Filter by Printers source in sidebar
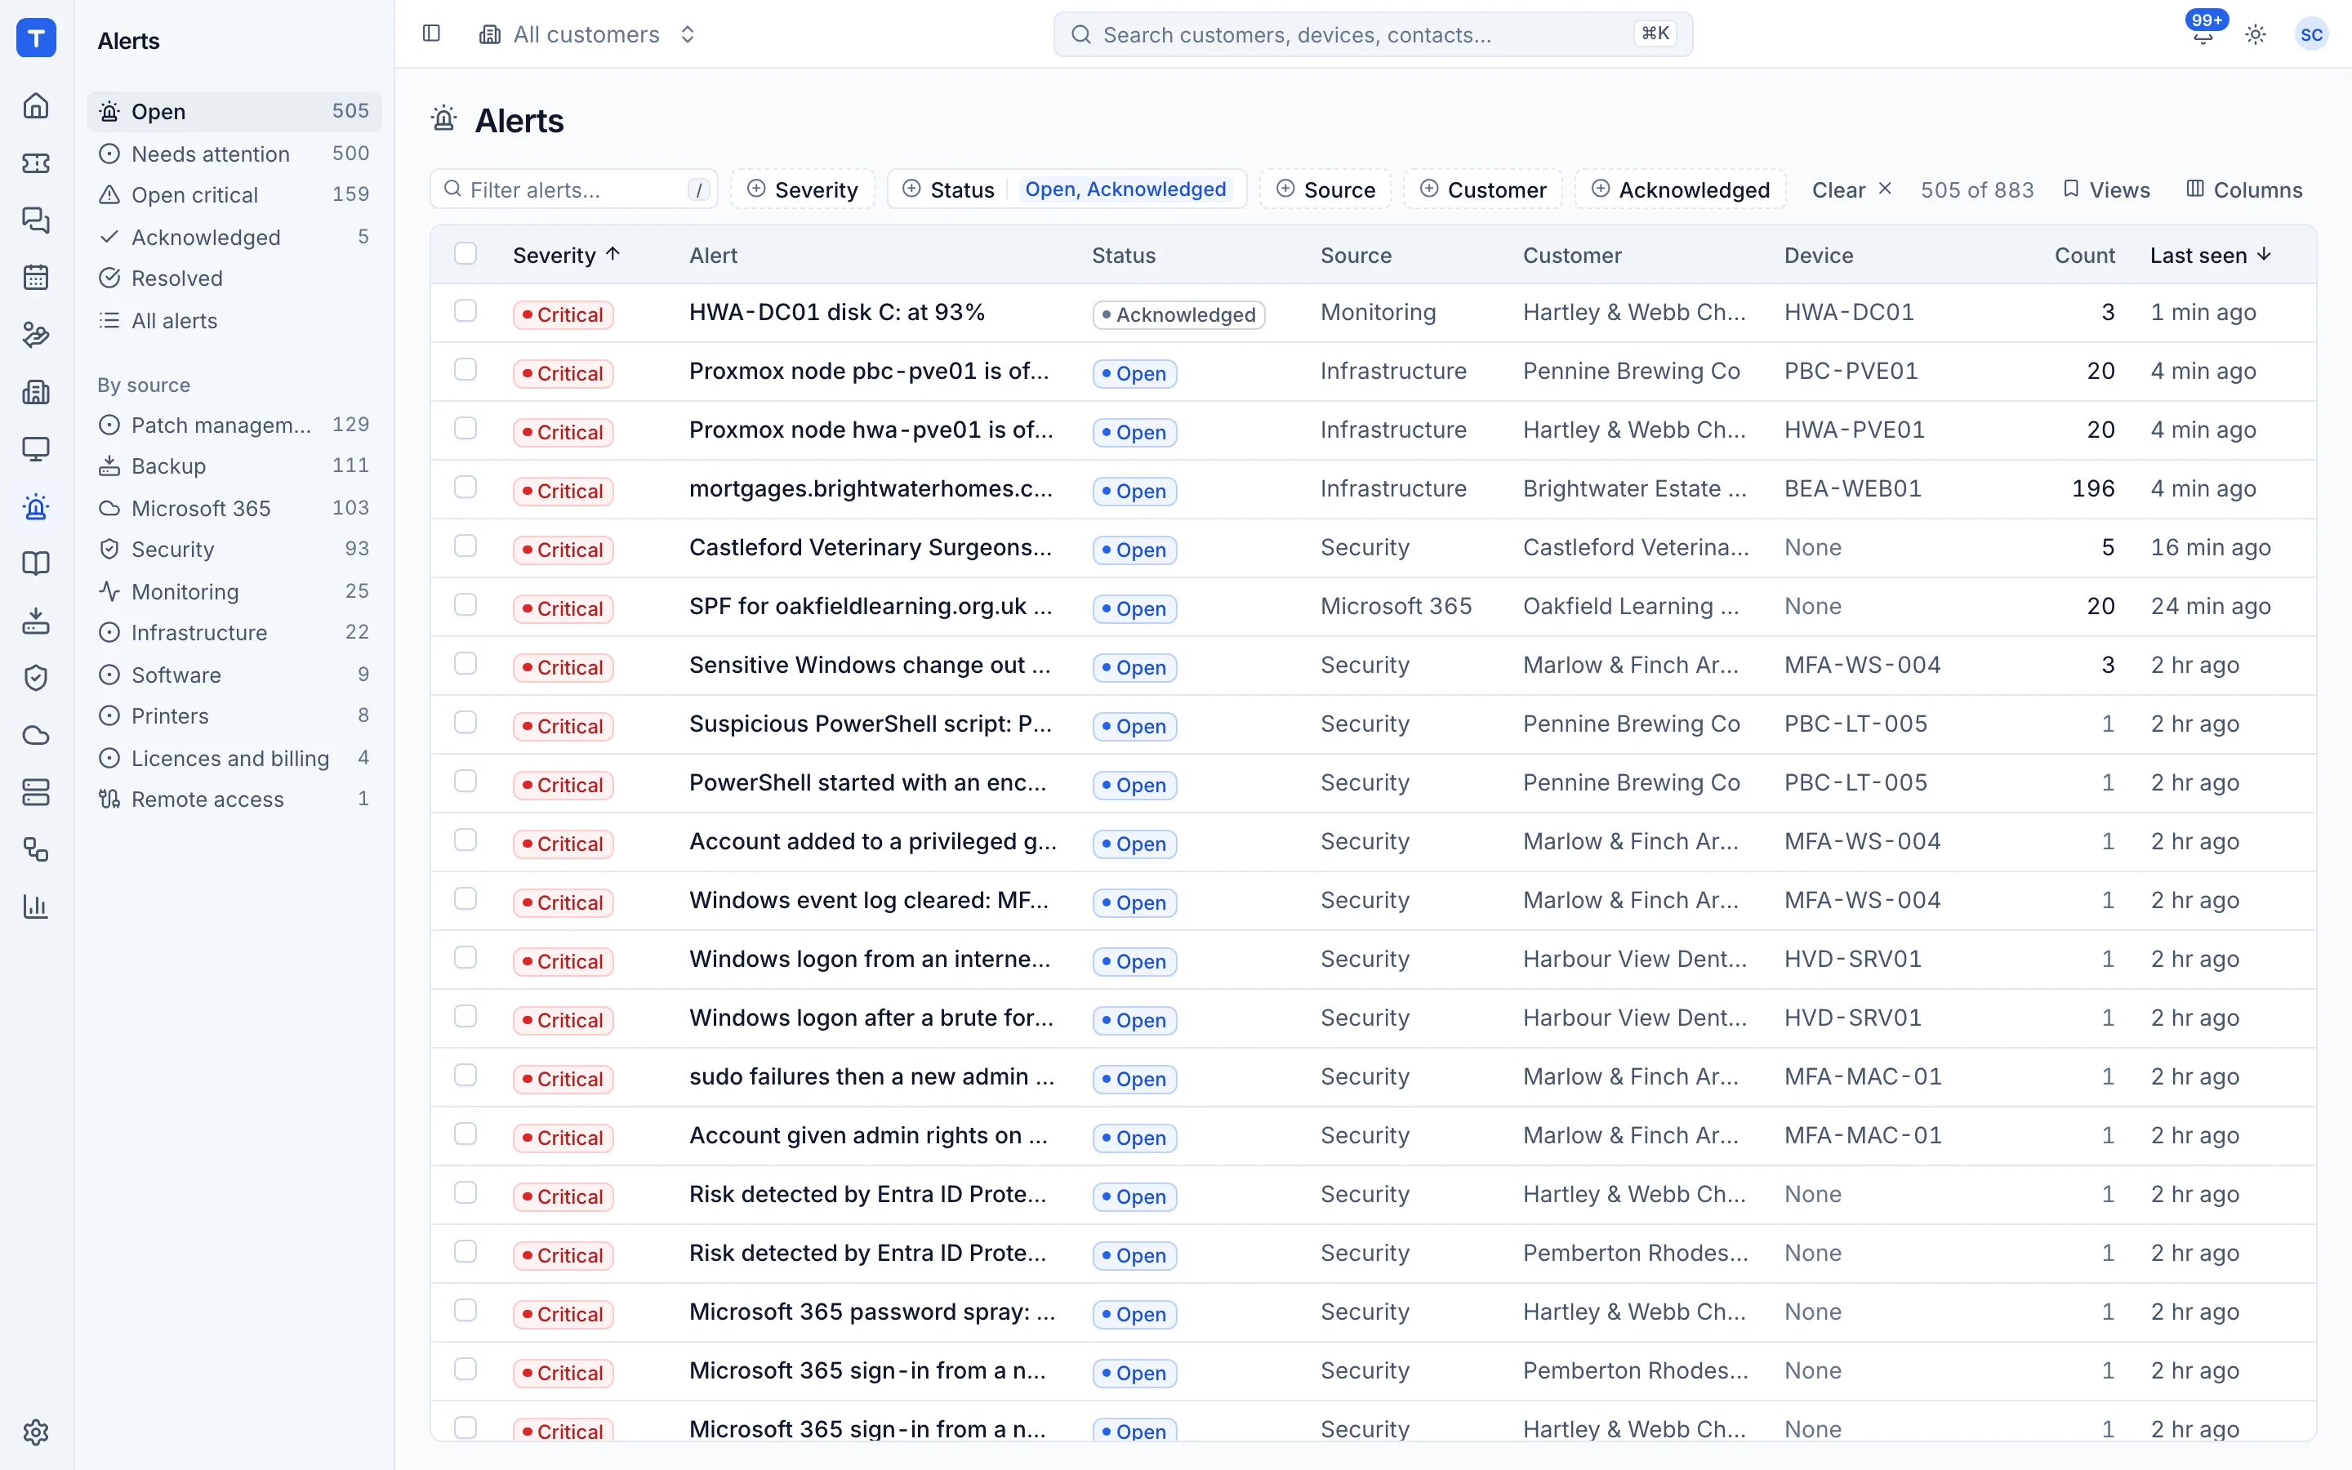 (234, 715)
